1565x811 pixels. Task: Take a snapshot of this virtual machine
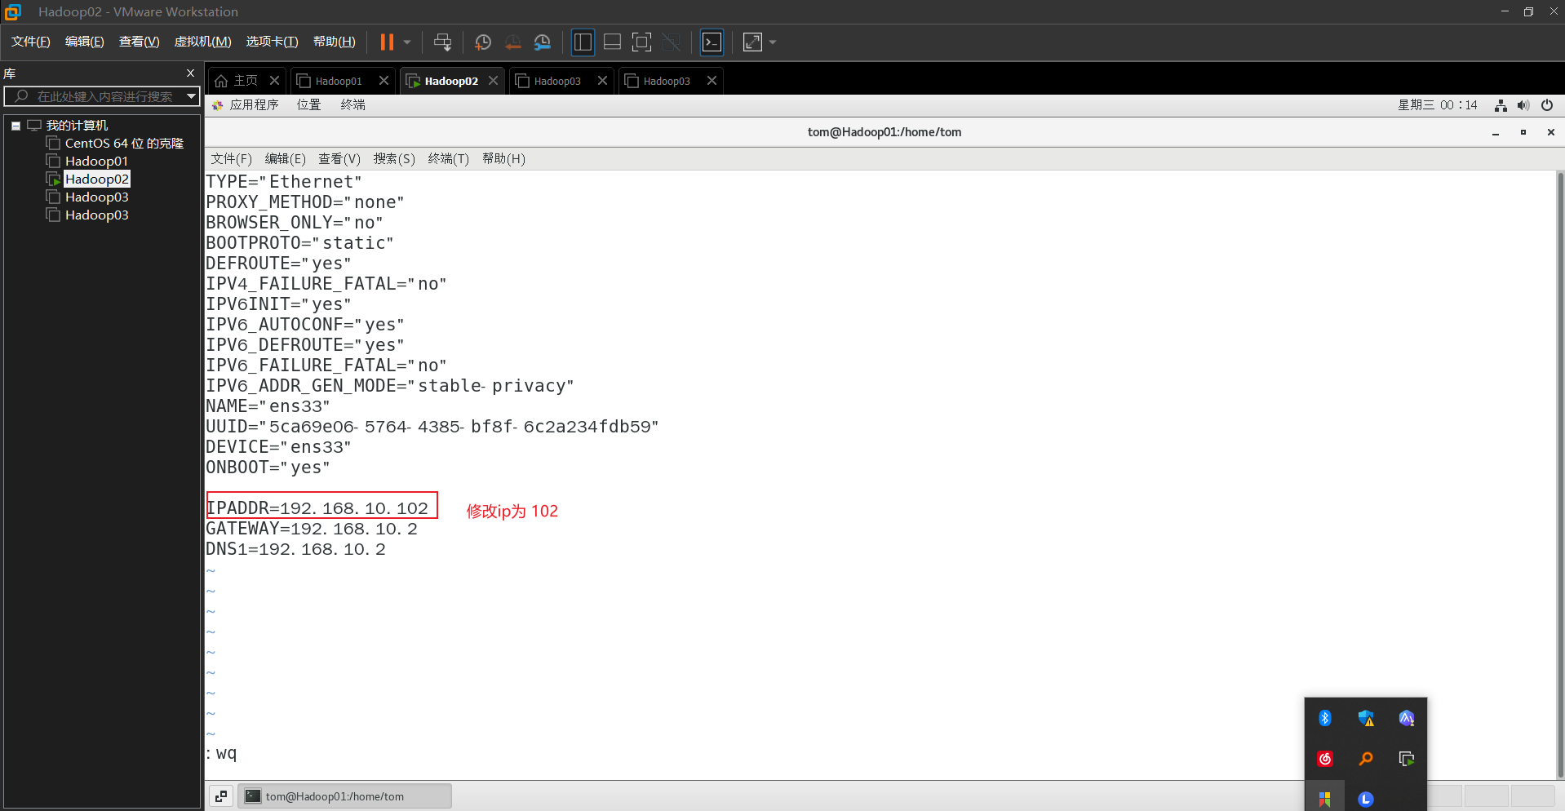pos(483,42)
